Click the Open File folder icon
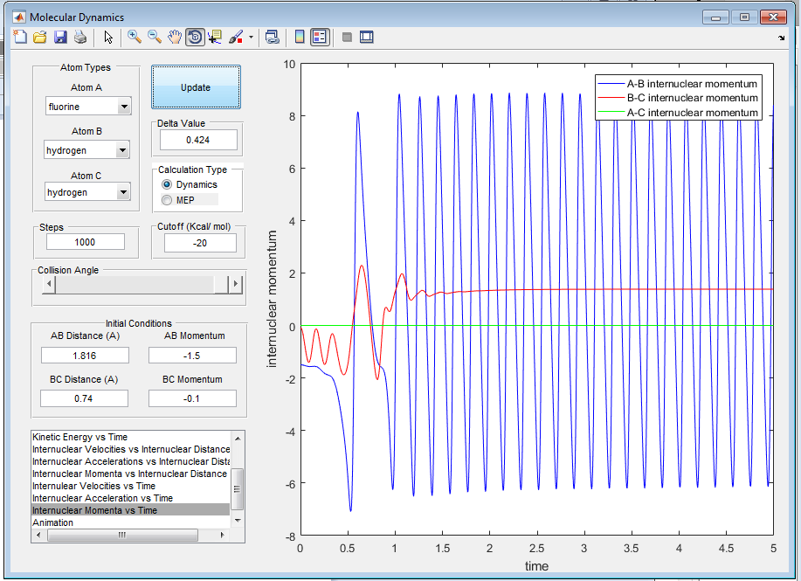801x581 pixels. tap(40, 37)
